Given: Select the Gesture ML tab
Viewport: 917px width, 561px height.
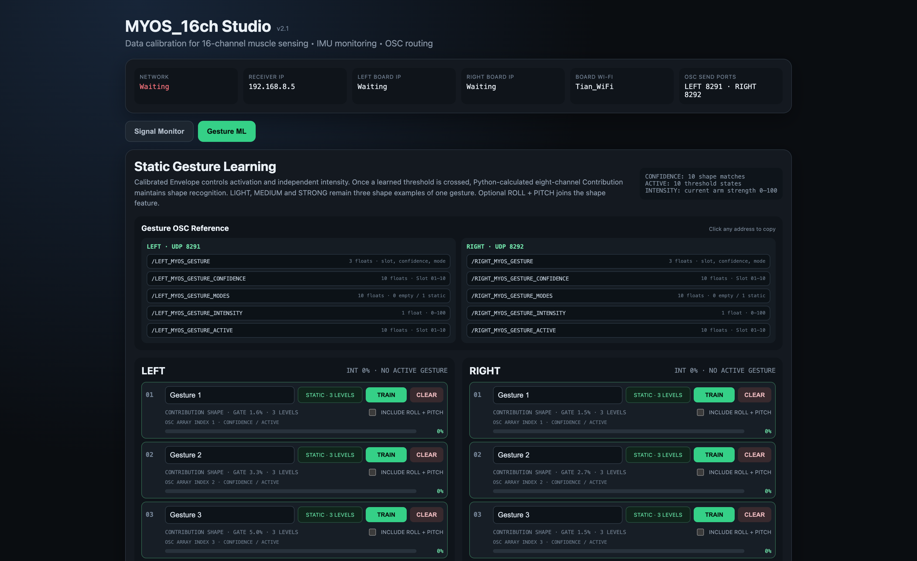Looking at the screenshot, I should 226,131.
